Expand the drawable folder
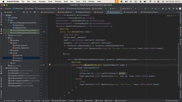Screen dimensions: 182x102 pos(9,40)
